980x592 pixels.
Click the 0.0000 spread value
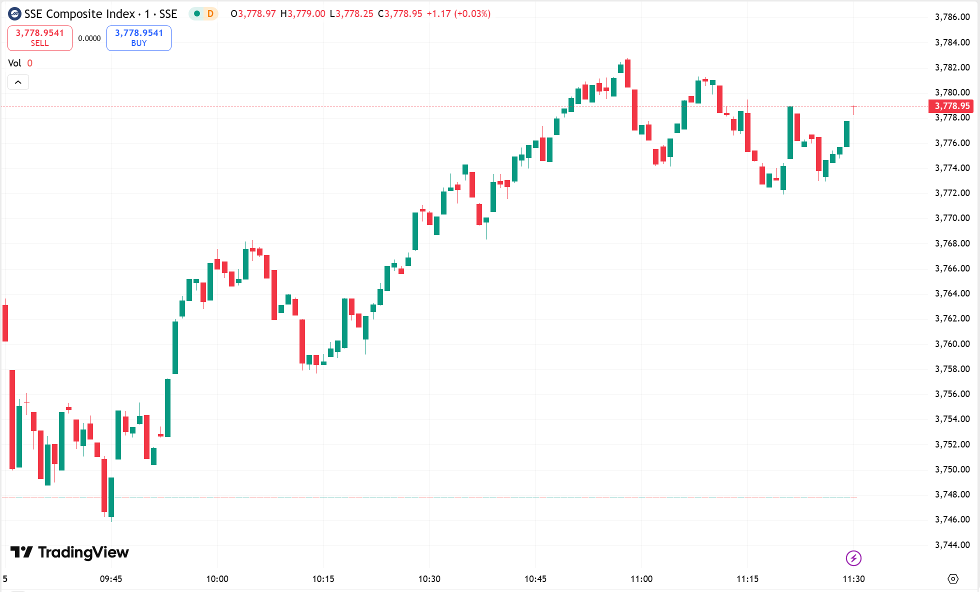(x=89, y=38)
